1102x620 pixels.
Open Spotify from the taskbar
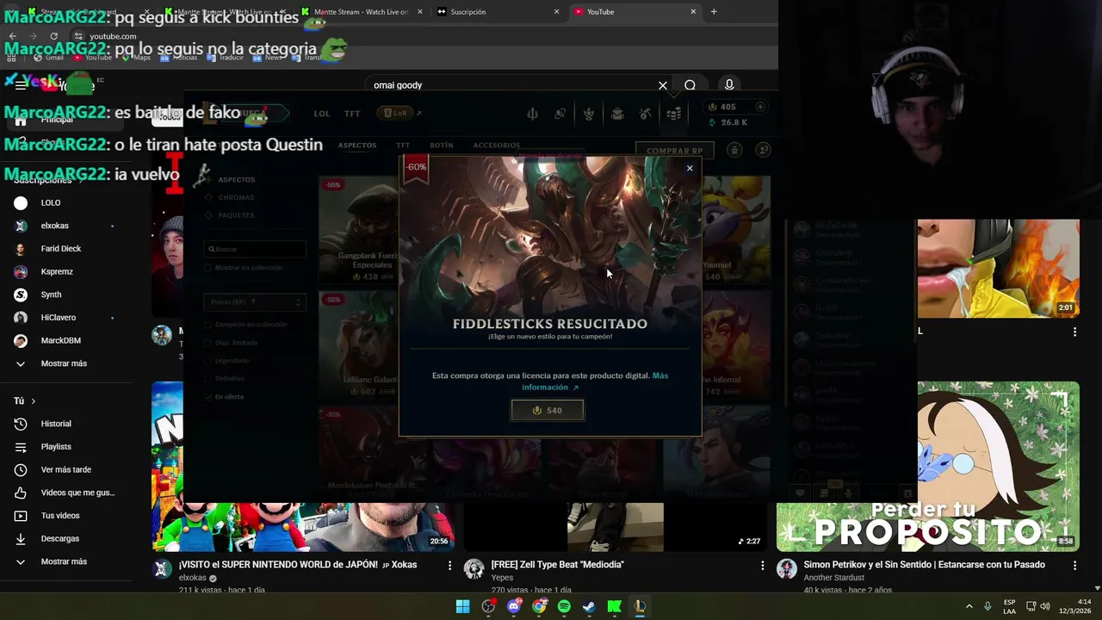click(x=564, y=606)
